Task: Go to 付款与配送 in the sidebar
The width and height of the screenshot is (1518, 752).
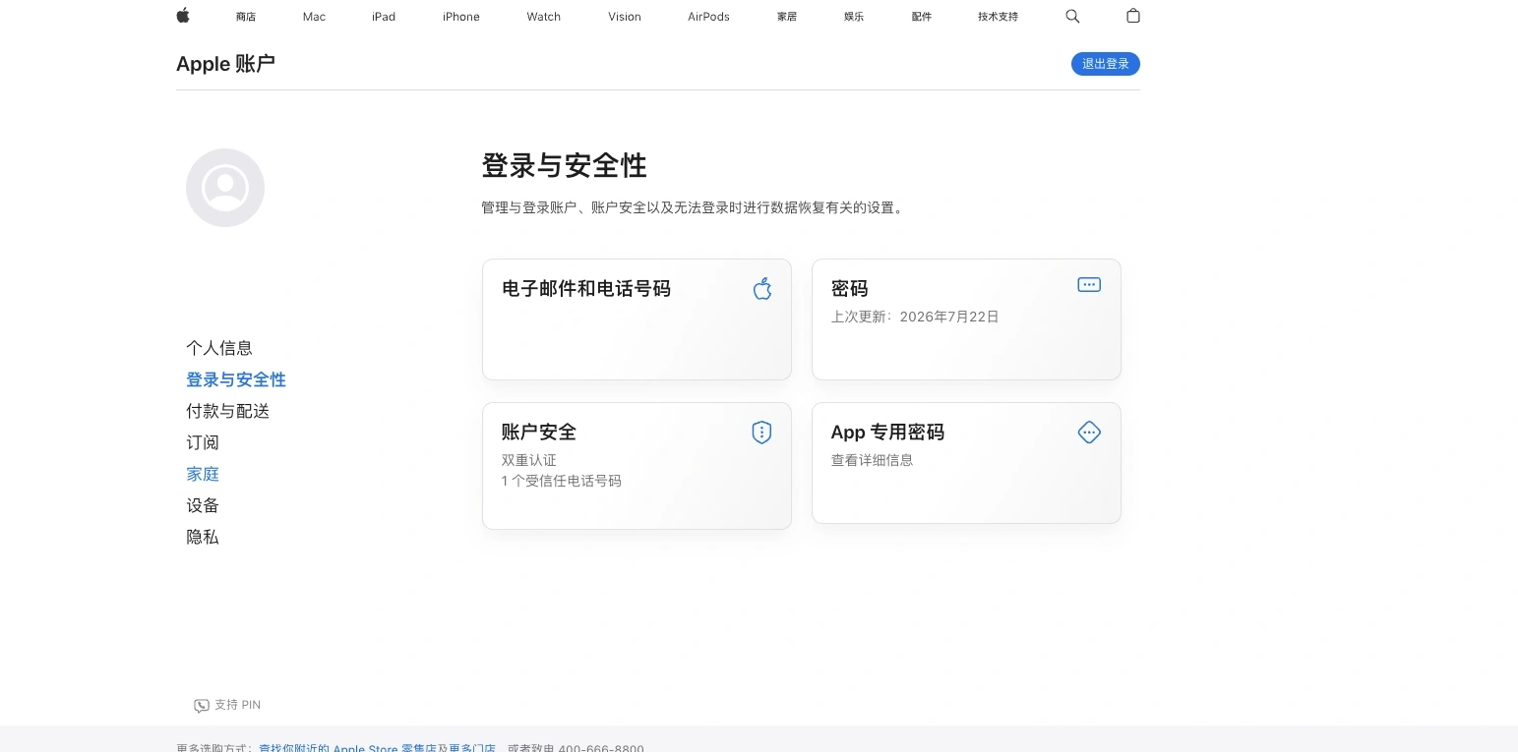Action: click(x=228, y=411)
